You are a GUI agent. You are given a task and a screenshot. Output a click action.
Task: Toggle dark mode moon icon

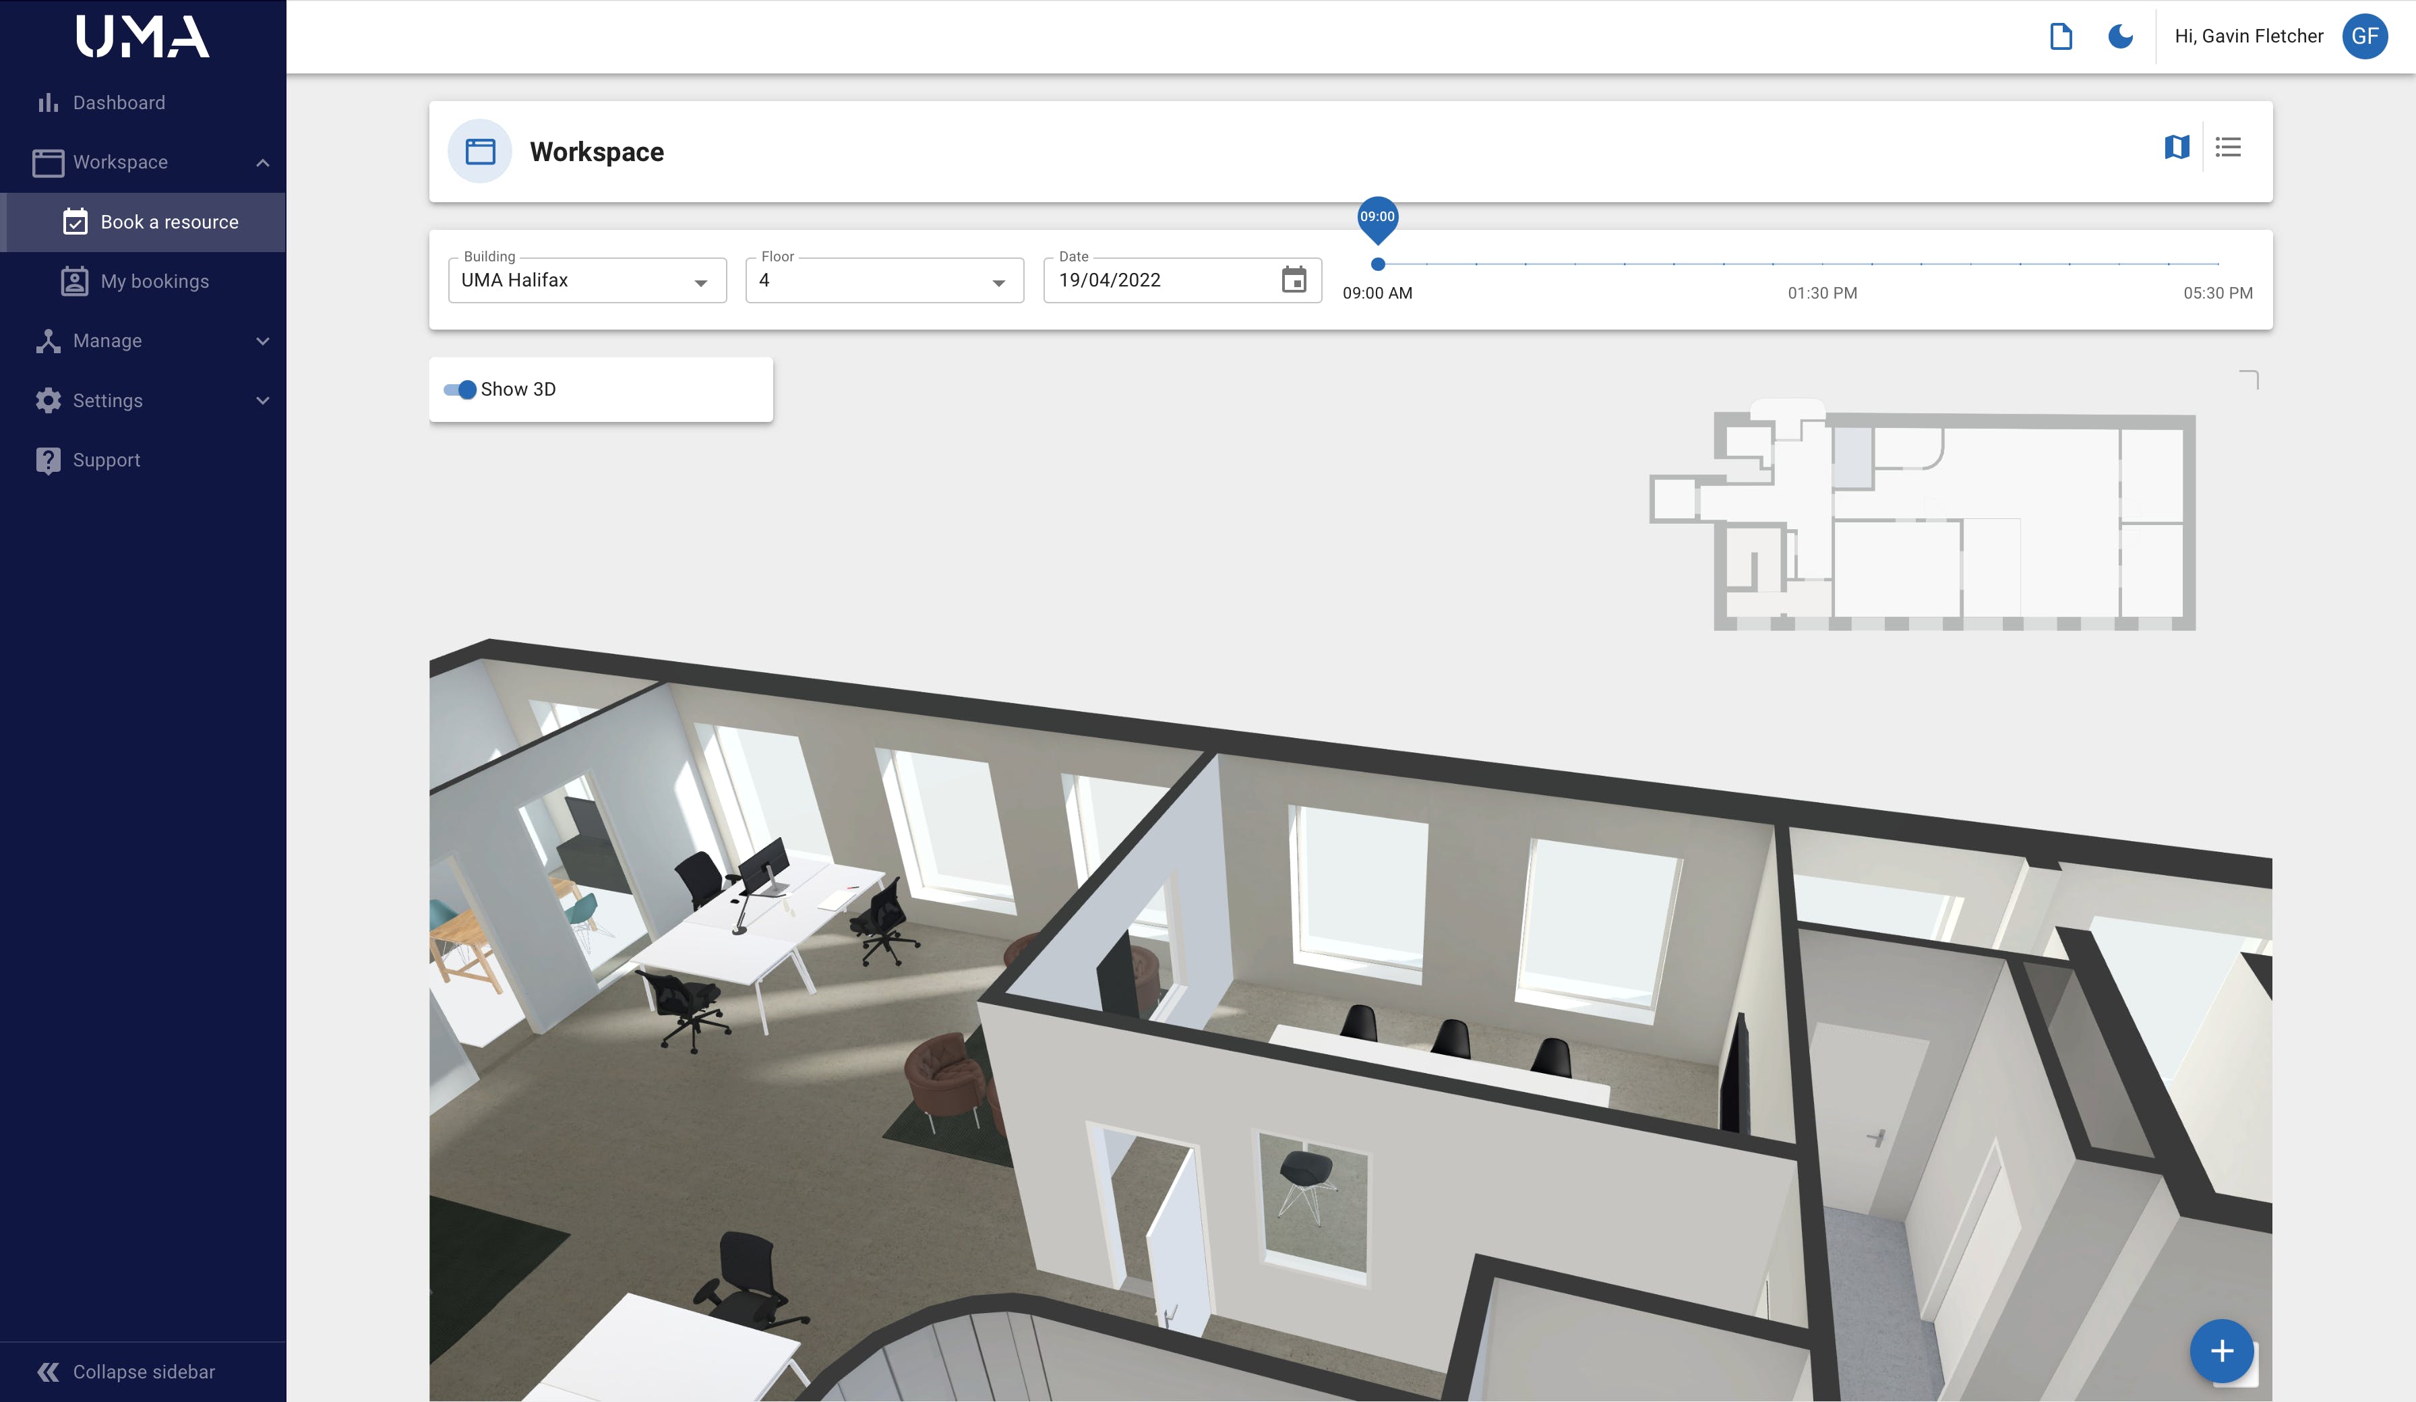coord(2120,36)
